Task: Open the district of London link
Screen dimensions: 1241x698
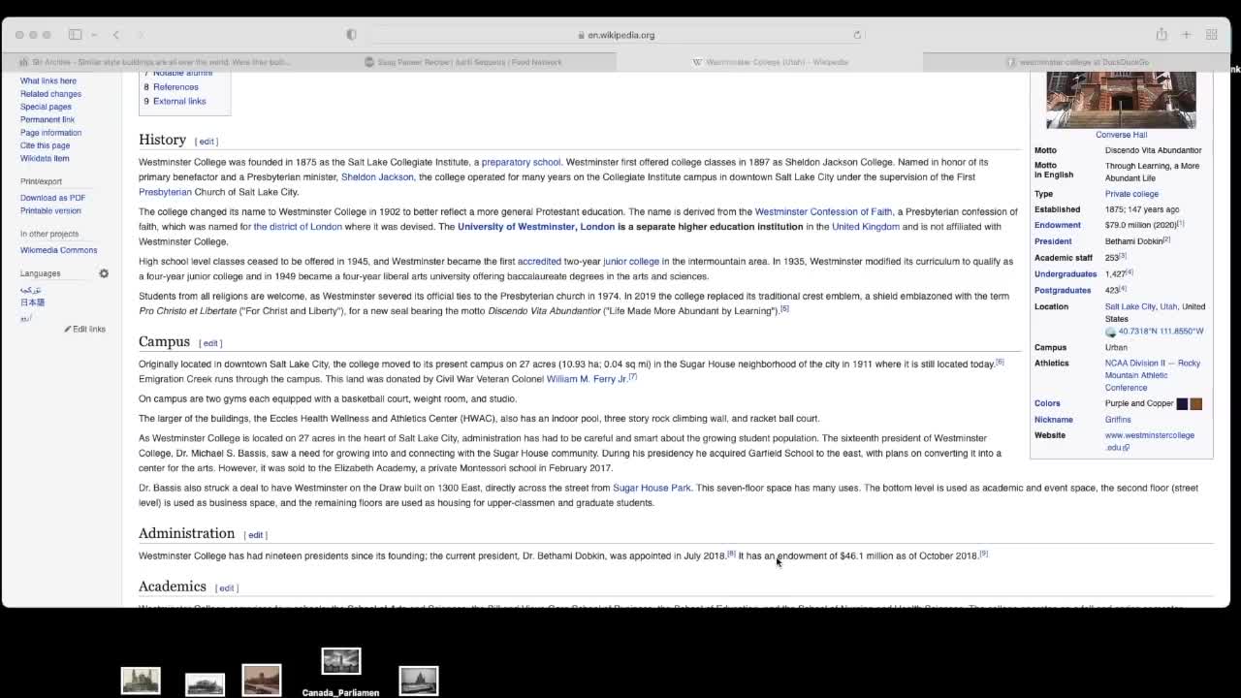Action: tap(298, 227)
